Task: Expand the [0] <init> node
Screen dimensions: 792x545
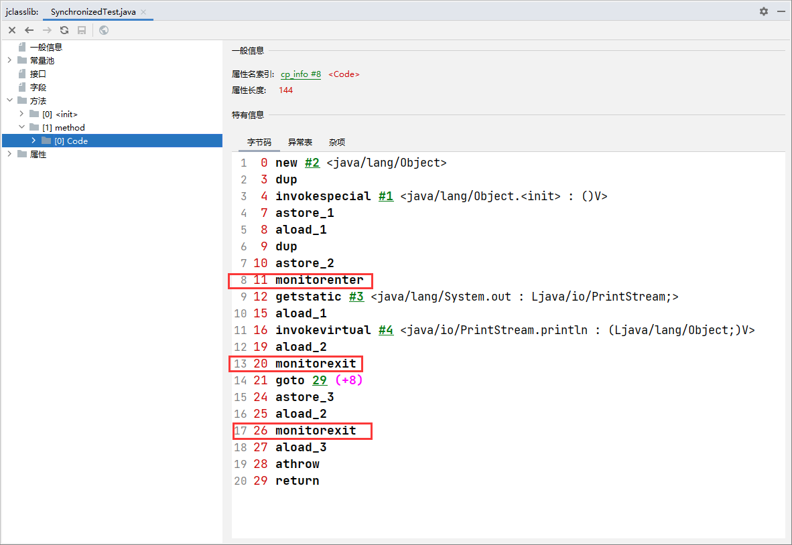Action: point(21,114)
